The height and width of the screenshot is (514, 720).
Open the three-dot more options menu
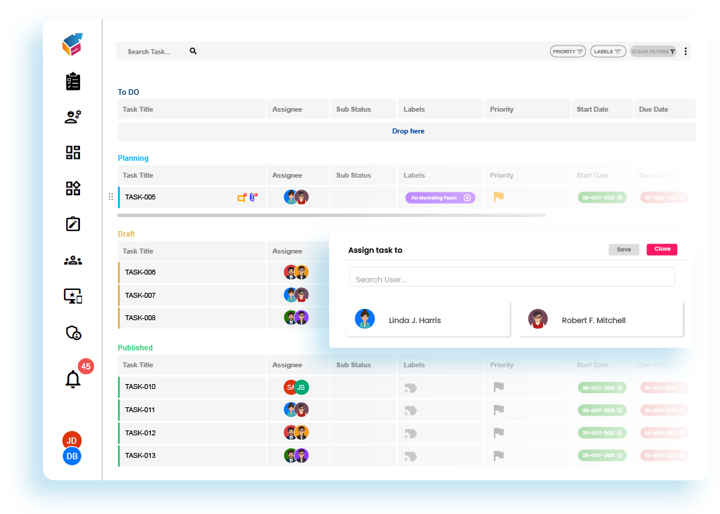point(686,51)
